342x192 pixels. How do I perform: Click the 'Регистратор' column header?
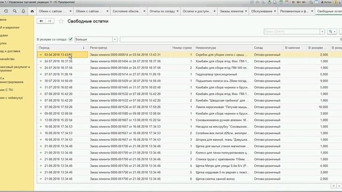(x=129, y=47)
